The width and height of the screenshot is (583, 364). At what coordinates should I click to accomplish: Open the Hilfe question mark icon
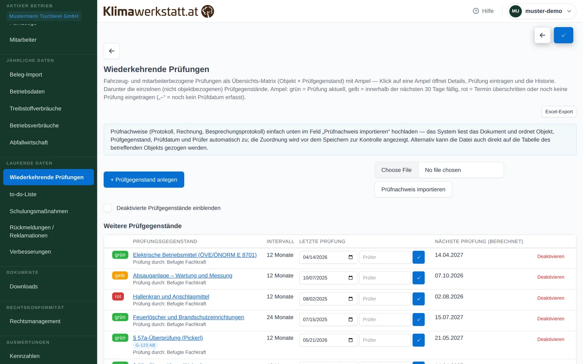(x=476, y=11)
